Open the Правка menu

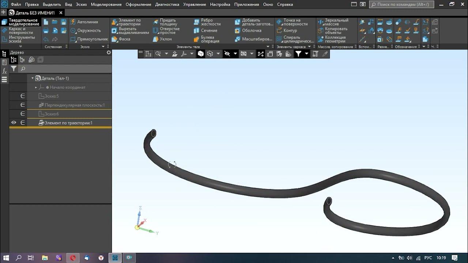(x=32, y=4)
